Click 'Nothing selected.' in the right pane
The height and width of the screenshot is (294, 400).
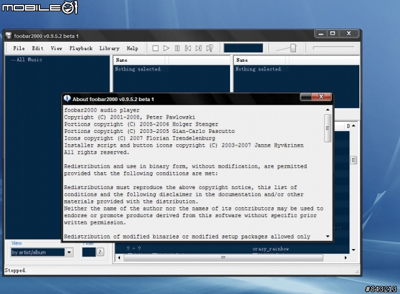click(x=258, y=69)
